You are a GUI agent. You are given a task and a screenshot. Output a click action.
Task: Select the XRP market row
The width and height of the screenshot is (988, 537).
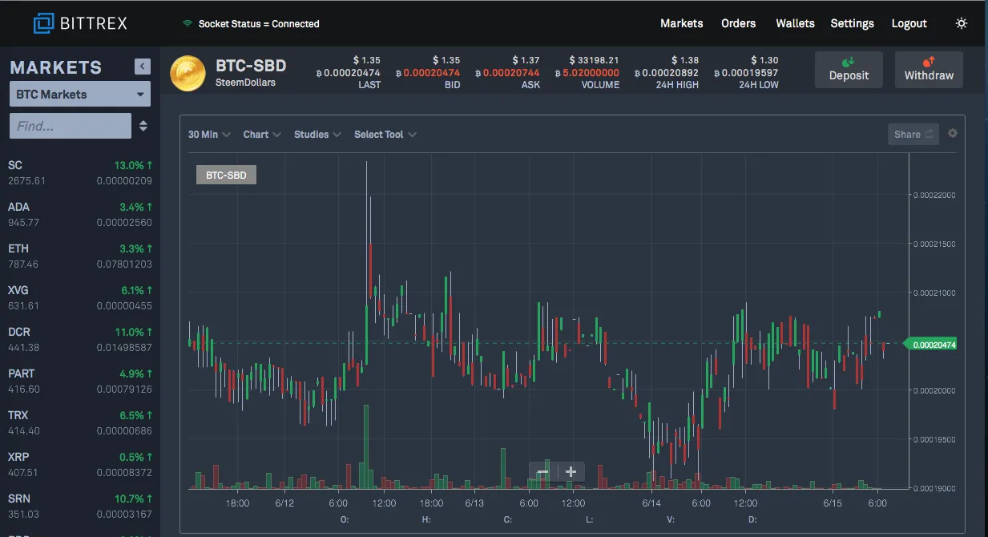tap(80, 464)
